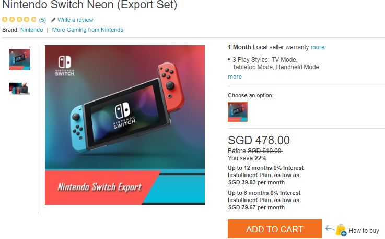Viewport: 385px width, 239px height.
Task: Click the product title Nintendo Switch Neon
Action: (x=90, y=5)
